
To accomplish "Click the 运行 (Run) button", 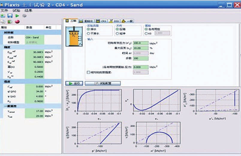I will coord(75,83).
